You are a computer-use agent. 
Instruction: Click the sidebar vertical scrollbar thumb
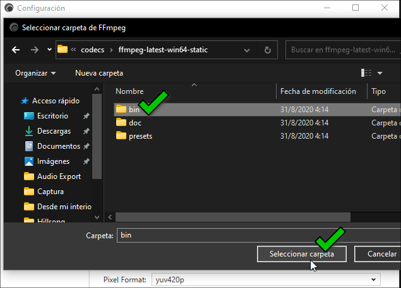(x=97, y=136)
